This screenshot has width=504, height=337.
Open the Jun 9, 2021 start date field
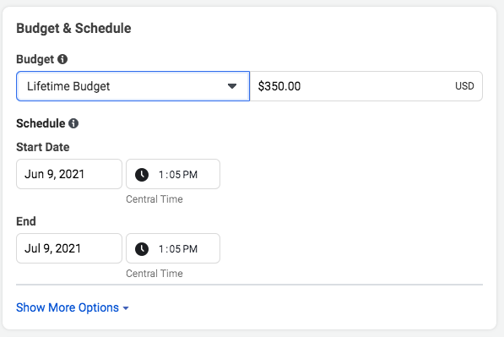pyautogui.click(x=69, y=174)
